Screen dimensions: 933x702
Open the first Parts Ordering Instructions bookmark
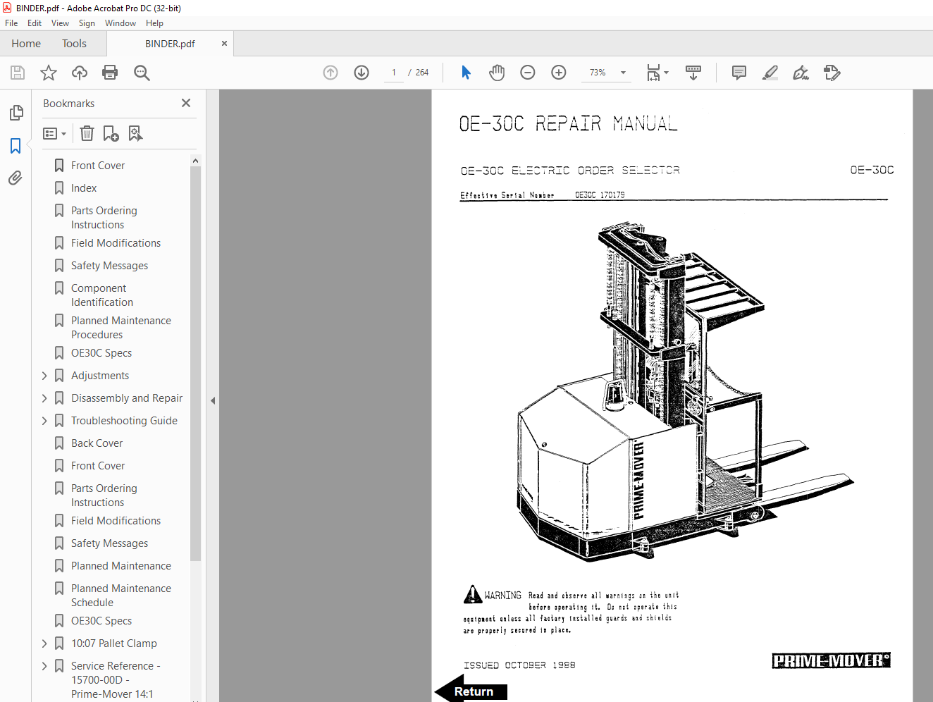click(x=104, y=218)
